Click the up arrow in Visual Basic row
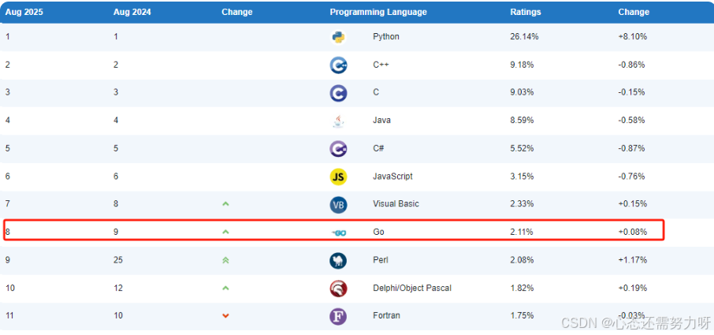 pos(225,204)
